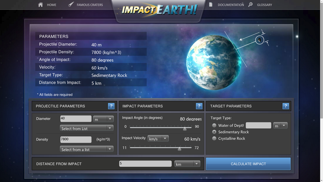This screenshot has height=182, width=323.
Task: Open the impact velocity unit dropdown
Action: 158,138
